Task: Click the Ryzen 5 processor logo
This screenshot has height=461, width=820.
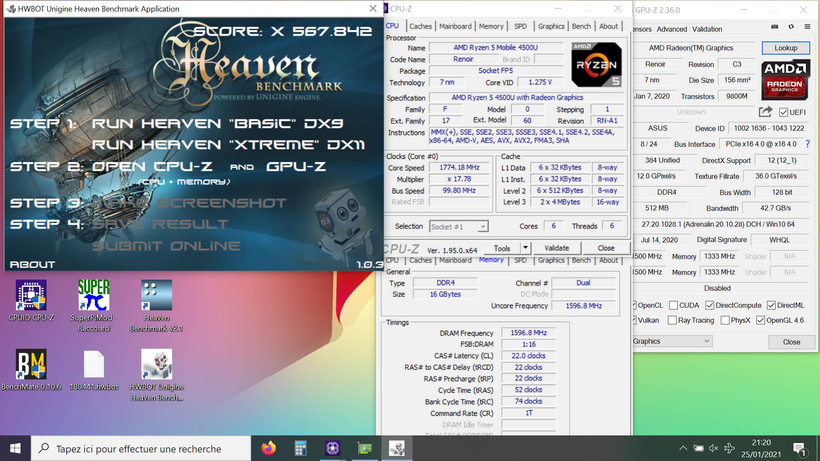Action: [x=597, y=64]
